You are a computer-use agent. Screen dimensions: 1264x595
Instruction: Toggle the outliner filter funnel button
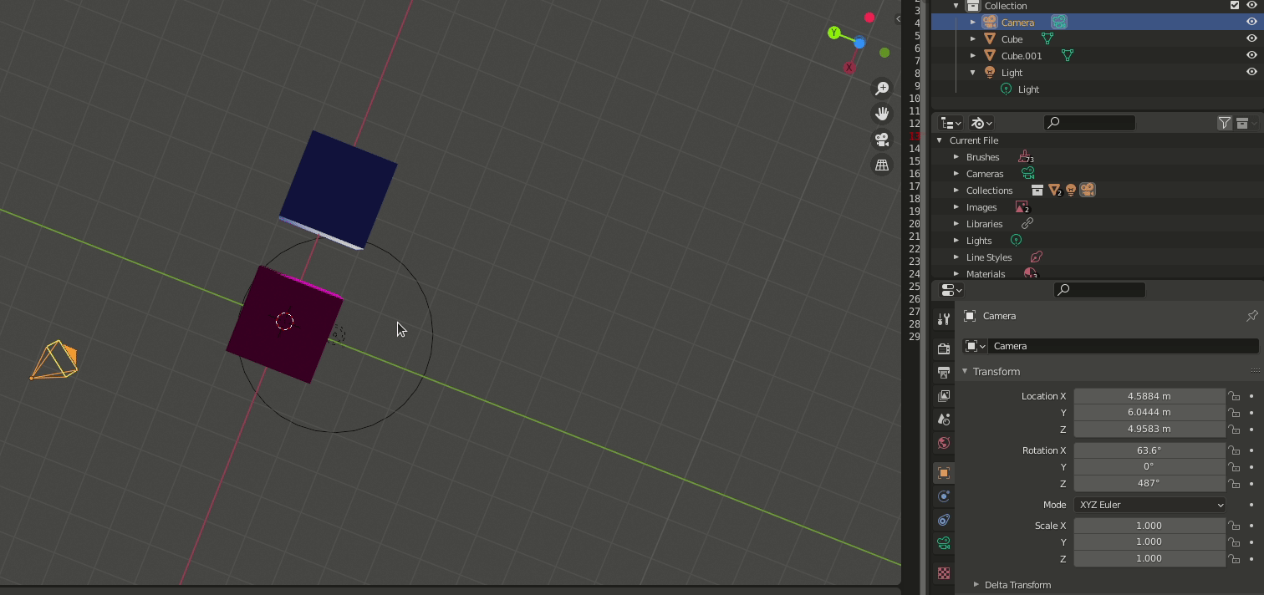pos(1225,123)
